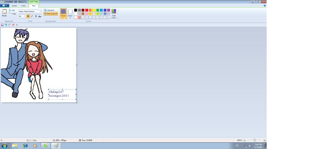Toggle Underline text formatting
Screen dimensions: 328x149
[x=36, y=16]
